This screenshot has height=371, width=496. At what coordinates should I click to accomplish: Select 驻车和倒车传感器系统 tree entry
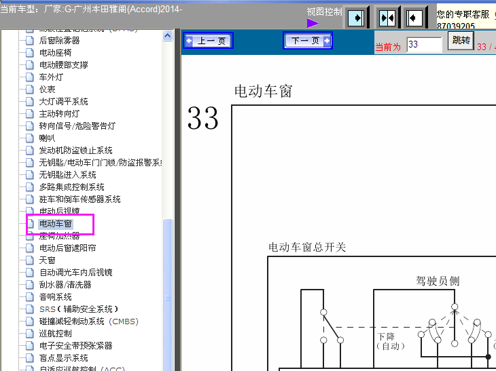click(79, 199)
